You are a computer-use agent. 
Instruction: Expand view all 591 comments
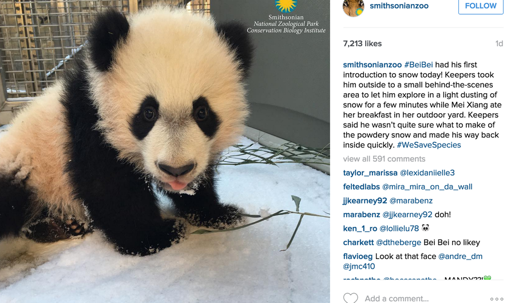[x=384, y=159]
